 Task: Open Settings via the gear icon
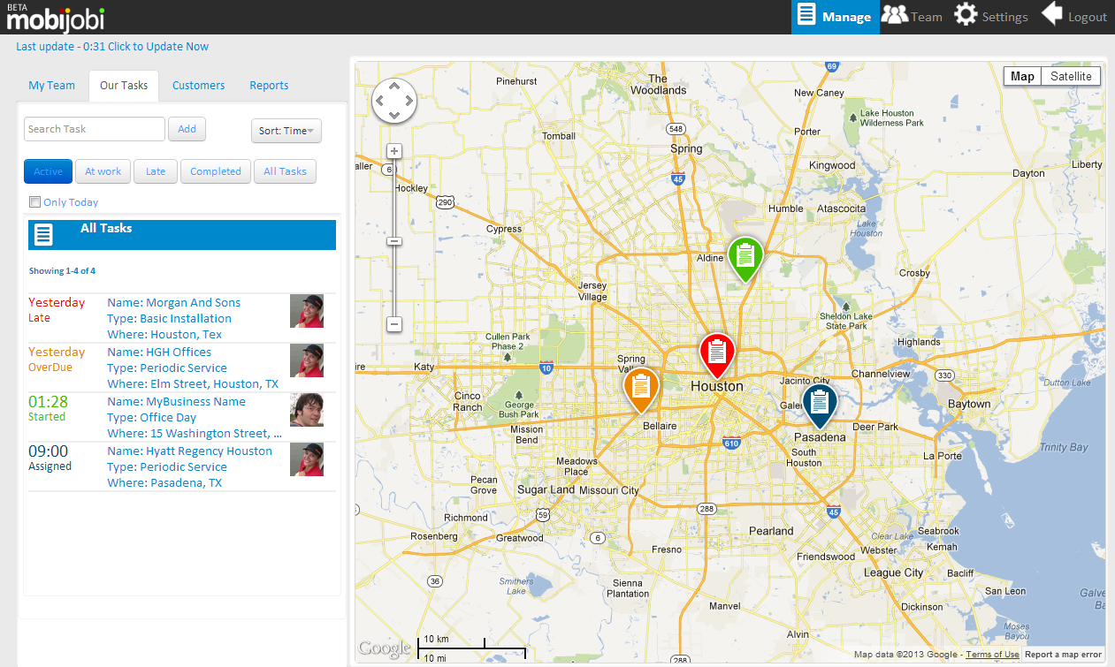(x=966, y=16)
